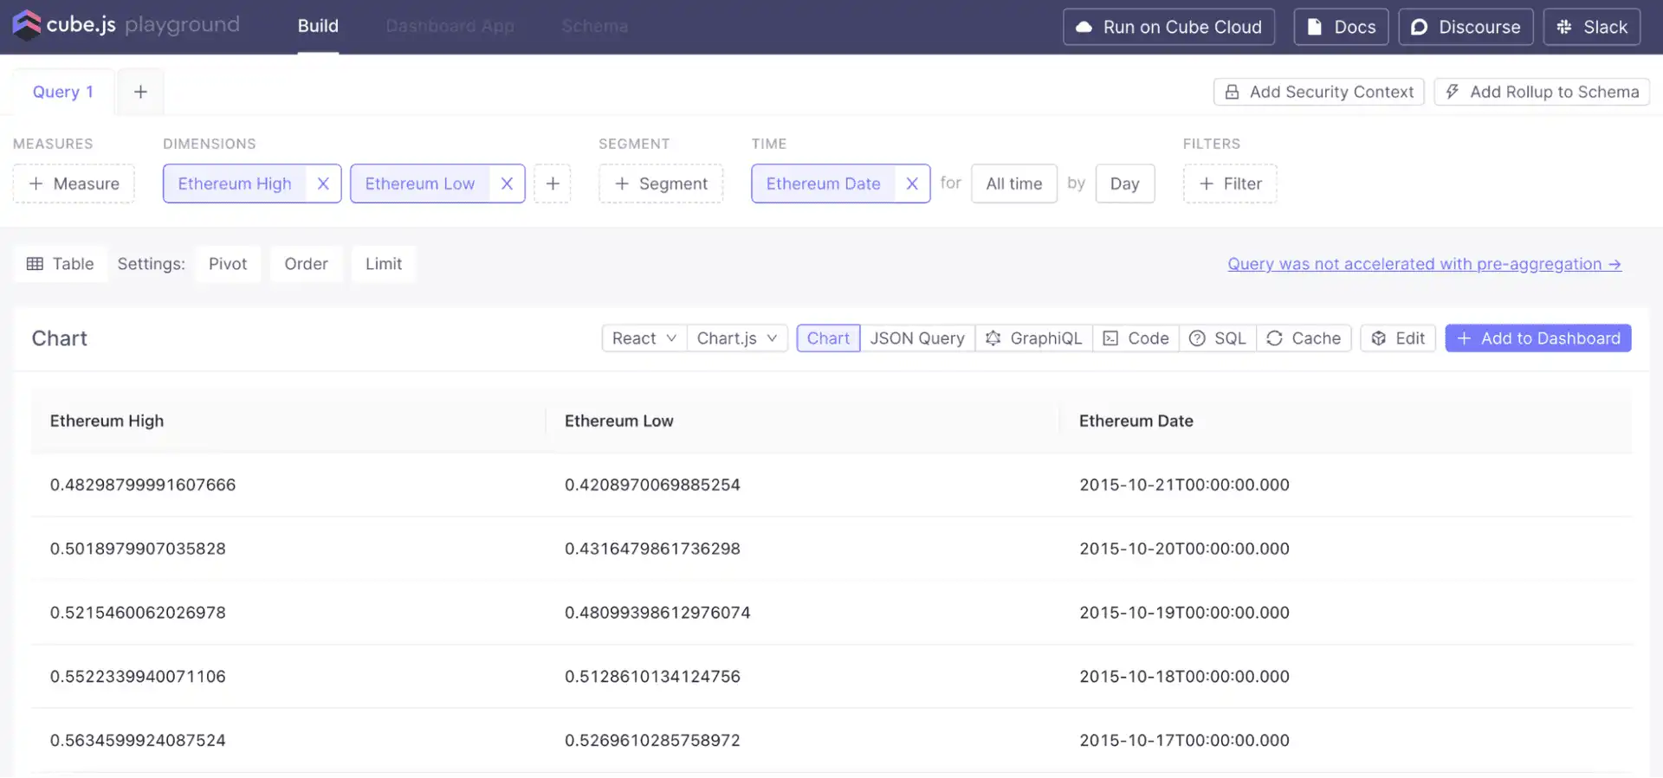This screenshot has width=1663, height=778.
Task: Open the Pivot settings
Action: click(228, 264)
